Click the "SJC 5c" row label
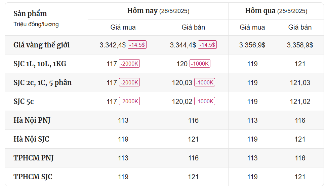Image resolution: width=327 pixels, height=189 pixels. [24, 102]
